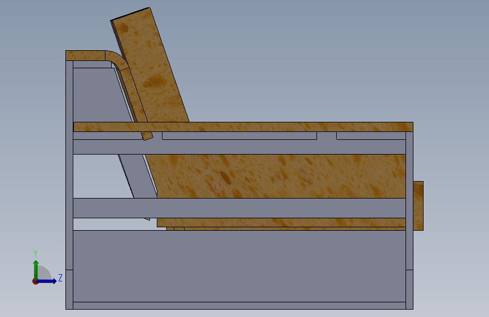Select the large foam mattress block in middle
Viewport: 489px width, 317px height.
(277, 177)
